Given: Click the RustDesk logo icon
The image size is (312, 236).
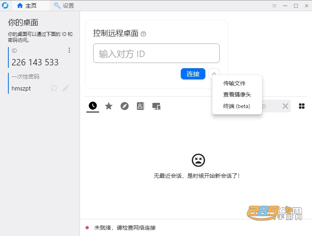Looking at the screenshot, I should pos(5,6).
